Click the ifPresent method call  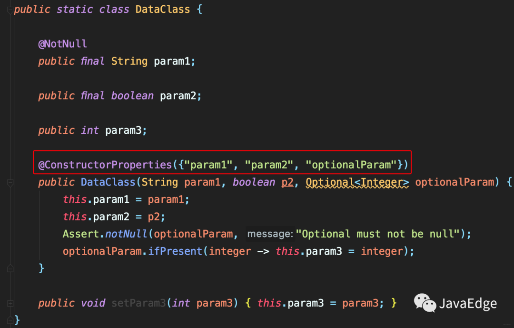click(x=175, y=251)
